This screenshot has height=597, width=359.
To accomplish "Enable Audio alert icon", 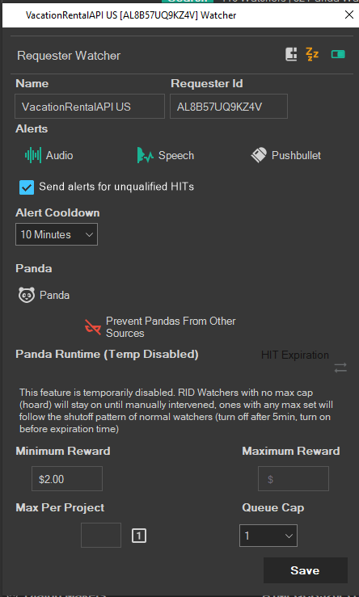I will [33, 155].
